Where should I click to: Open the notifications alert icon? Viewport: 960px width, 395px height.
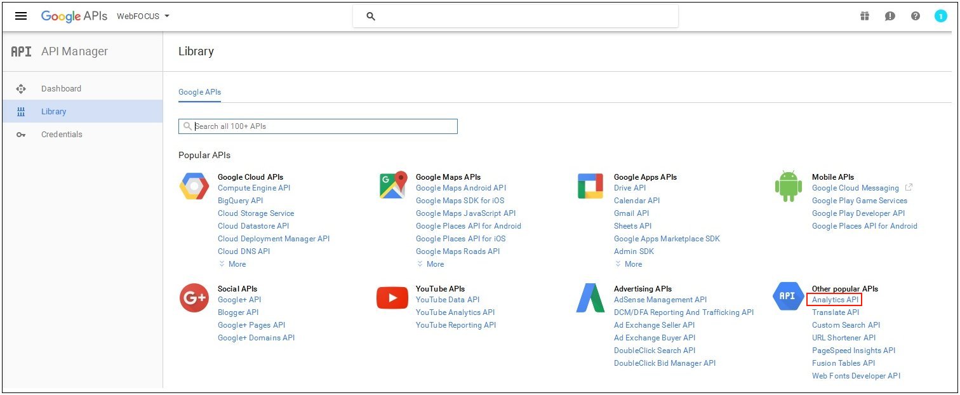[890, 17]
